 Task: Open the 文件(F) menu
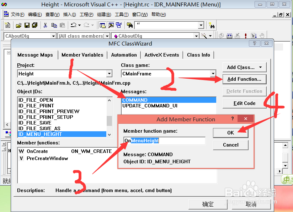[x=17, y=14]
